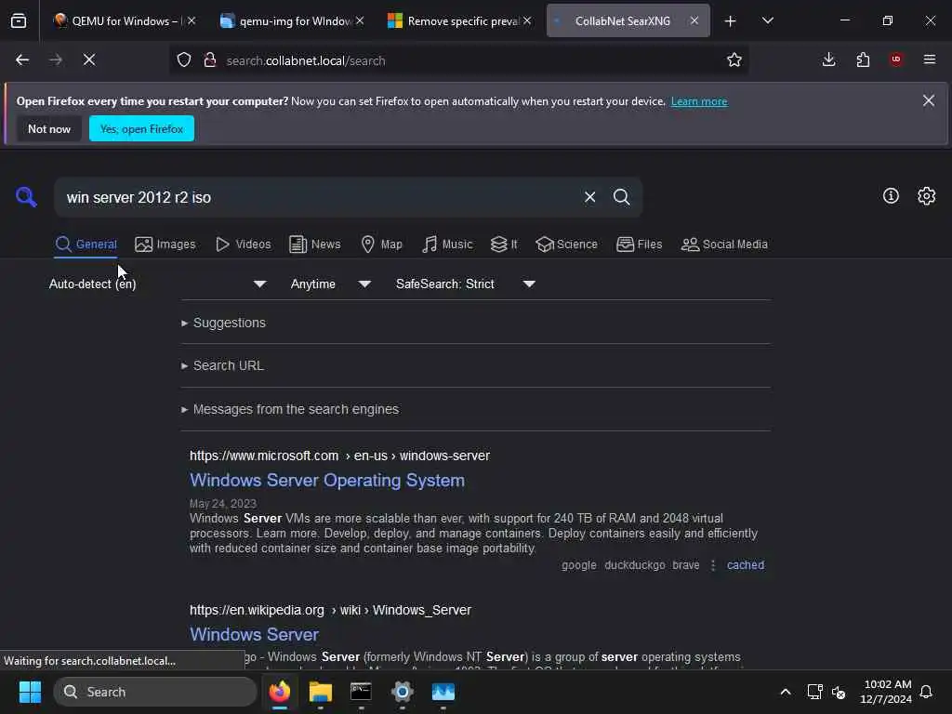Open the SearXNG about info icon
Viewport: 952px width, 714px height.
891,195
